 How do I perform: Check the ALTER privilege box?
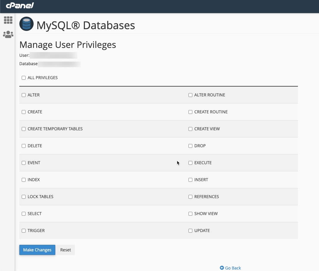pos(23,95)
